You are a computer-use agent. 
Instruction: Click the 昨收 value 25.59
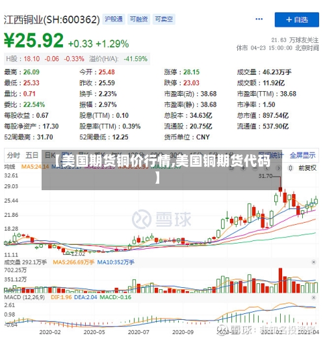(x=107, y=83)
